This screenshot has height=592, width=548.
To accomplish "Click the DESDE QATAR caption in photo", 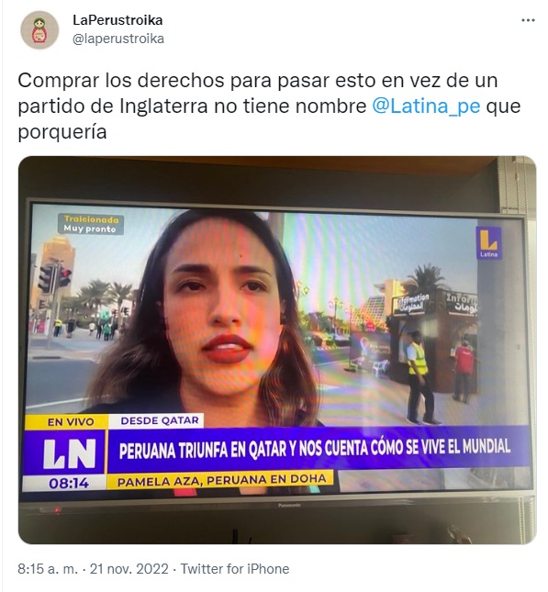I will (x=160, y=420).
